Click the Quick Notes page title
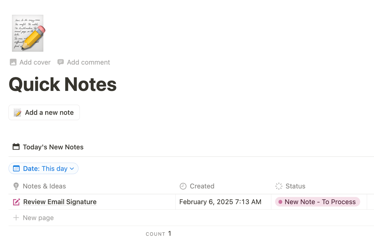The width and height of the screenshot is (374, 244). 63,84
